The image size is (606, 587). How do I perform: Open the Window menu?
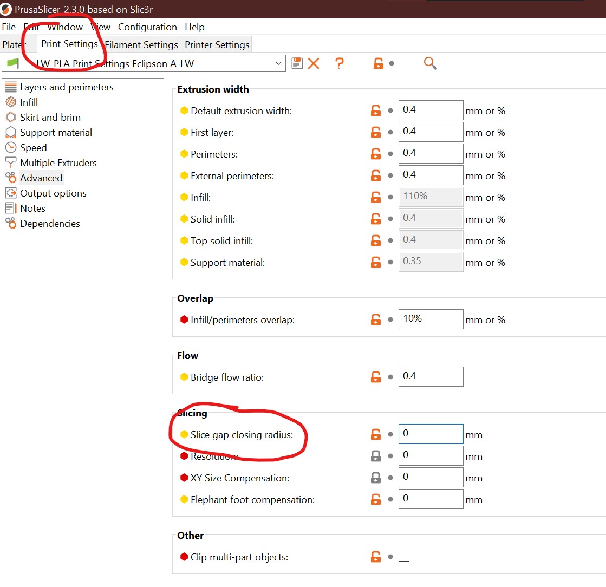[x=65, y=27]
